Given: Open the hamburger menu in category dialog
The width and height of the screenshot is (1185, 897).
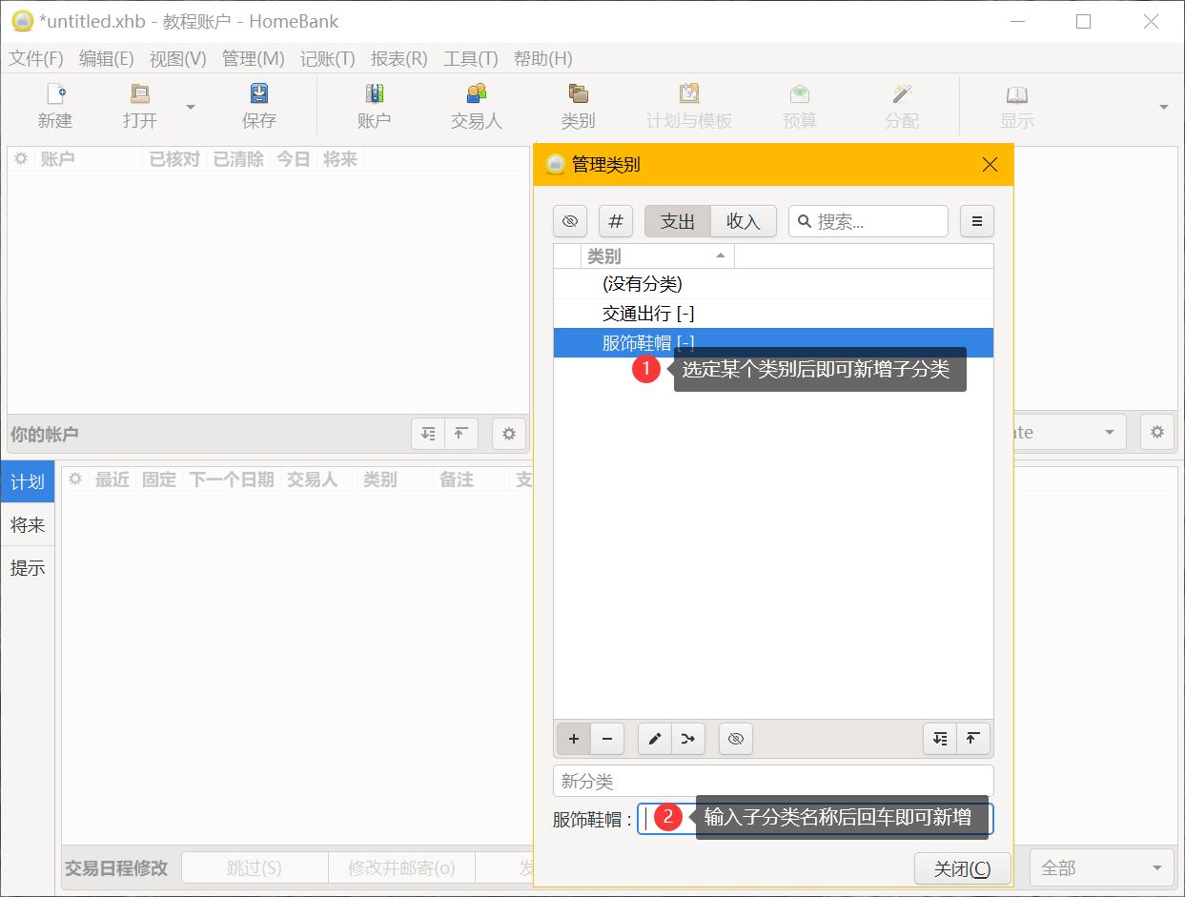Looking at the screenshot, I should [976, 221].
